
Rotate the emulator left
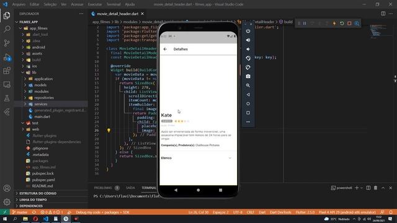pyautogui.click(x=248, y=58)
